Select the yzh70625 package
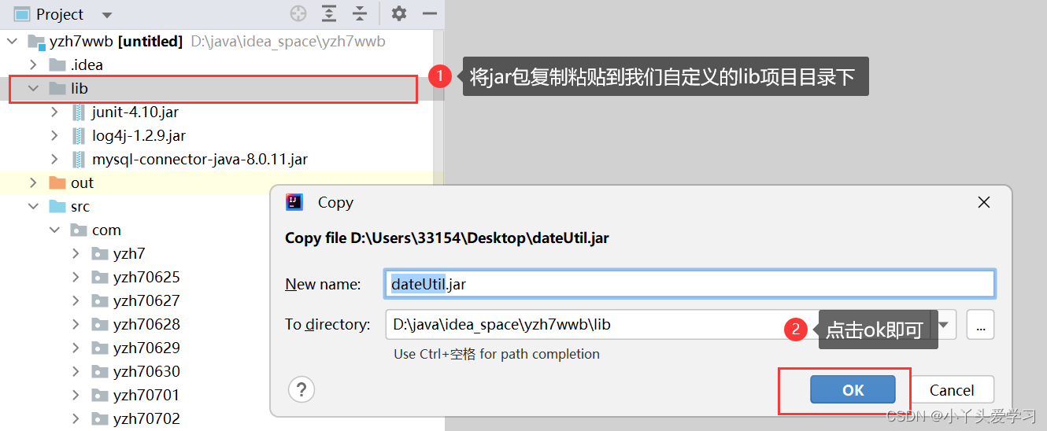The image size is (1047, 431). [146, 277]
